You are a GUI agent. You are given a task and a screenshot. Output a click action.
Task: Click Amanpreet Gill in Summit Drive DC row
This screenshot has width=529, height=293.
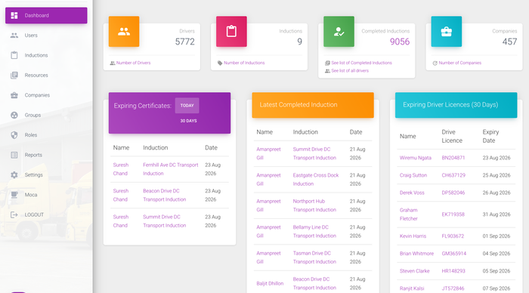pyautogui.click(x=268, y=153)
